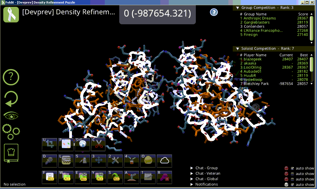317x189 pixels.
Task: Click player blazegeek in soloist list
Action: click(x=252, y=59)
